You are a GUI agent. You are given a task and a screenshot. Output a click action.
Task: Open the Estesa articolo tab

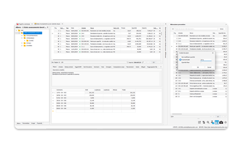point(69,67)
